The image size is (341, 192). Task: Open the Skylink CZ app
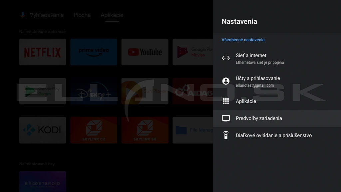click(94, 130)
